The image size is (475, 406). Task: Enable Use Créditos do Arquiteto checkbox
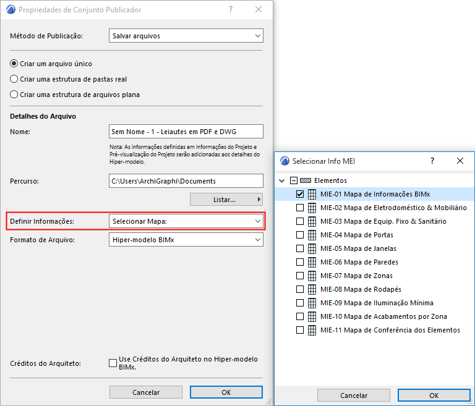tap(113, 363)
